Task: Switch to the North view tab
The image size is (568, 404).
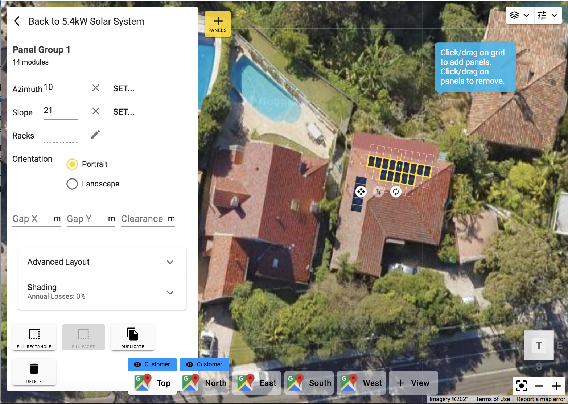Action: (205, 383)
